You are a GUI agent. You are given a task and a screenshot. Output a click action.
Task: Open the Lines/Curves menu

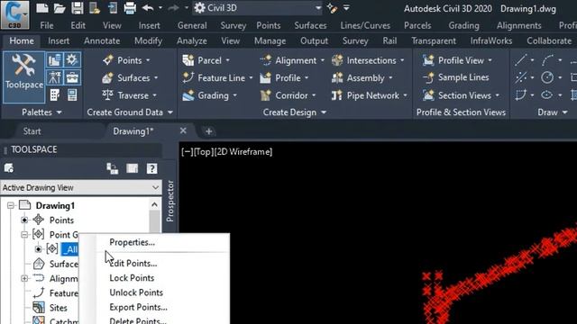365,25
